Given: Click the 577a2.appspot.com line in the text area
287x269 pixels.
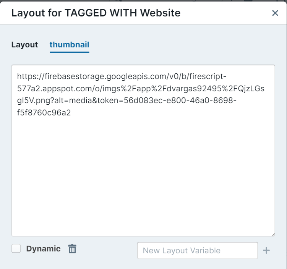Looking at the screenshot, I should tap(141, 89).
